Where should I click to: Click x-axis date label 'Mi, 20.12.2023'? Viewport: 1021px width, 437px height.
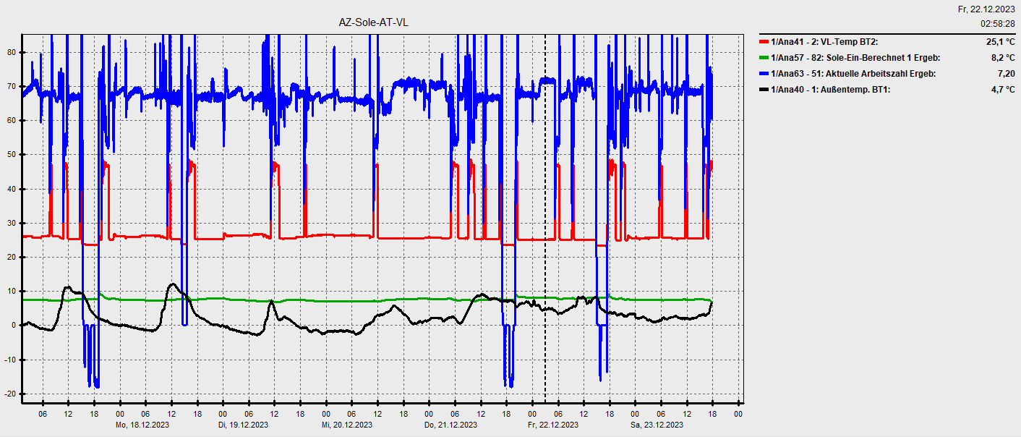[347, 425]
